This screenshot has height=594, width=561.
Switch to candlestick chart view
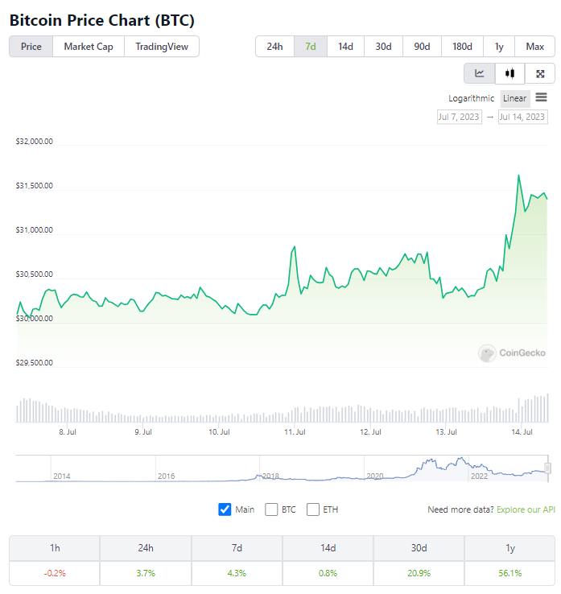[509, 73]
